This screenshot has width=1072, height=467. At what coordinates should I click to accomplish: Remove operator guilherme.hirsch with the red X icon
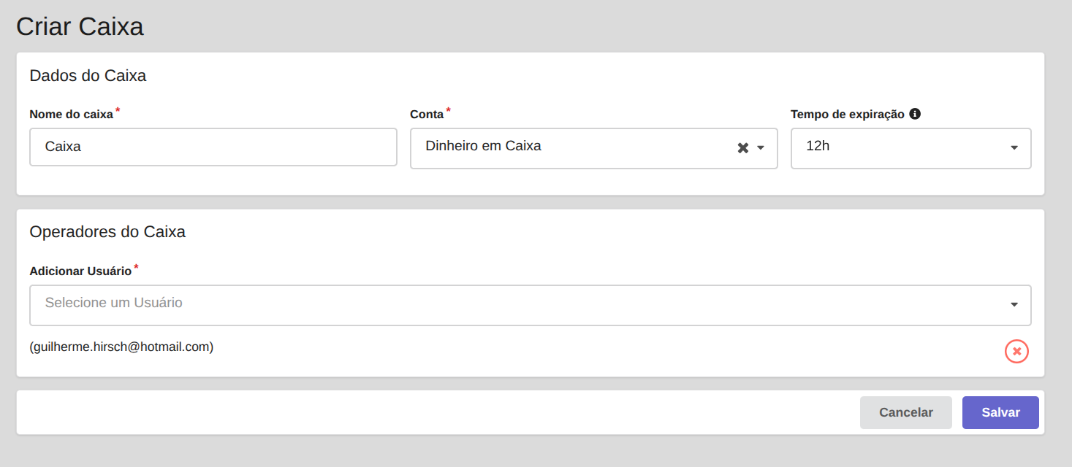pos(1016,351)
